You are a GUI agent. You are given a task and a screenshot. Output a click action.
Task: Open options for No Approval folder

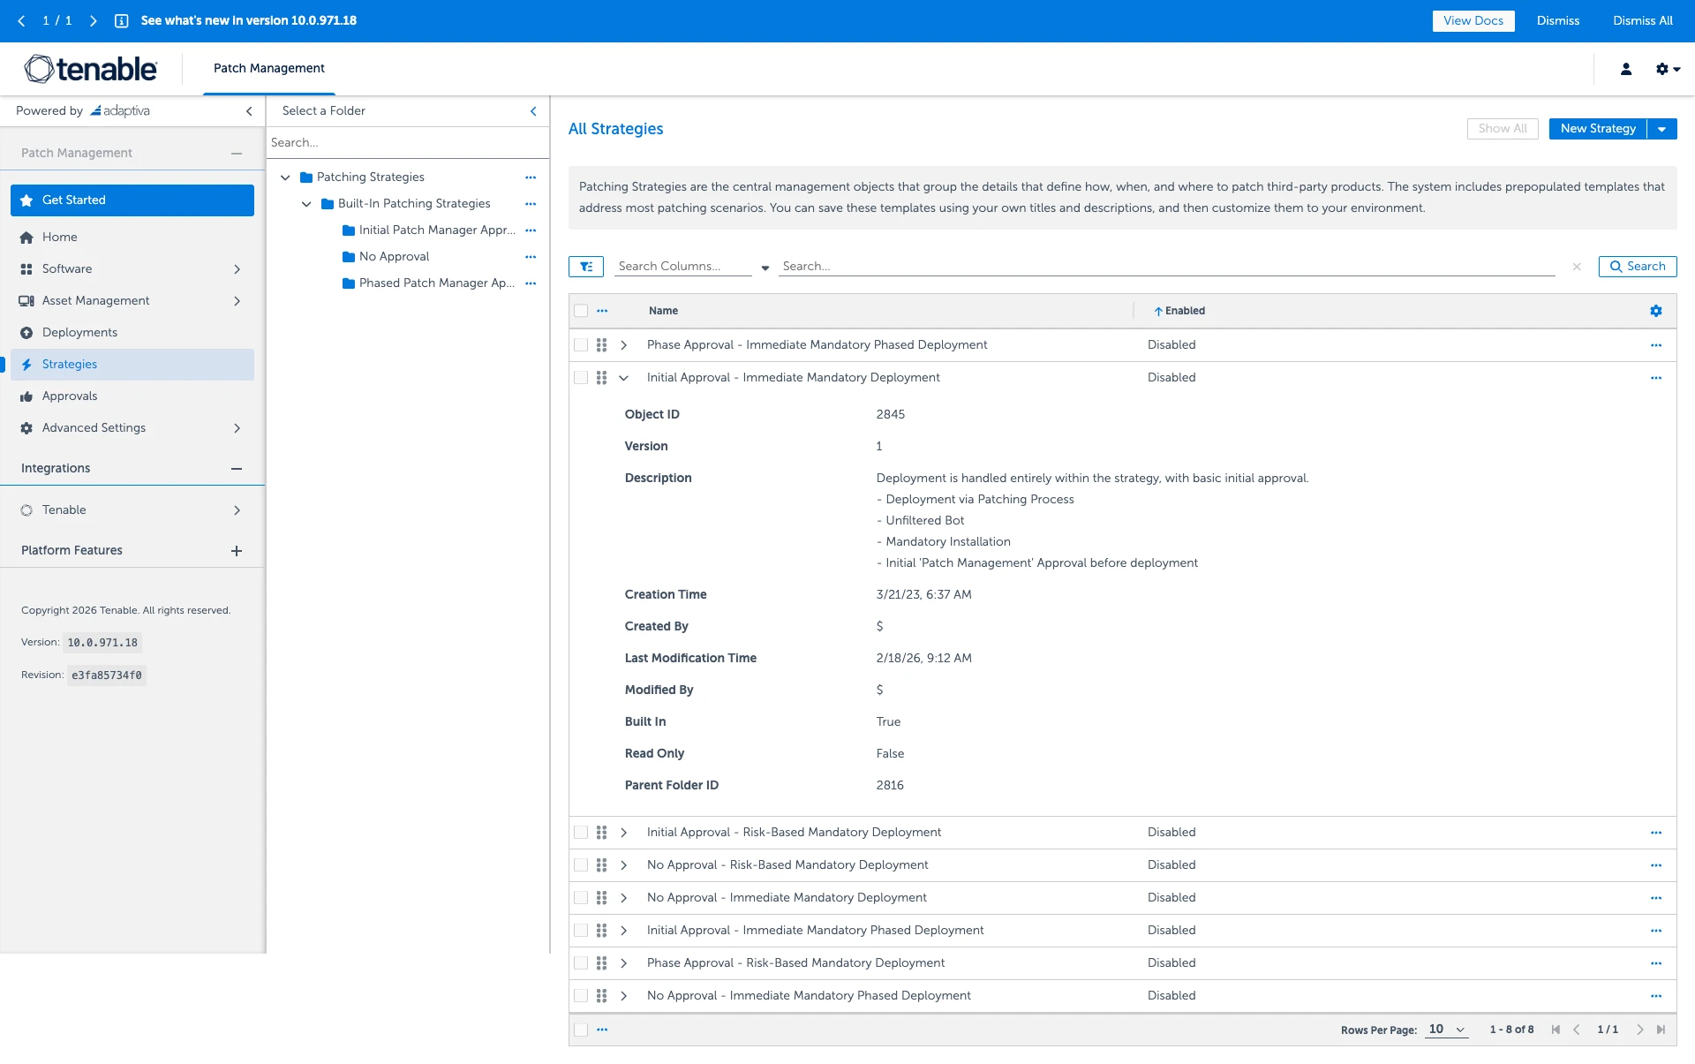click(x=531, y=257)
